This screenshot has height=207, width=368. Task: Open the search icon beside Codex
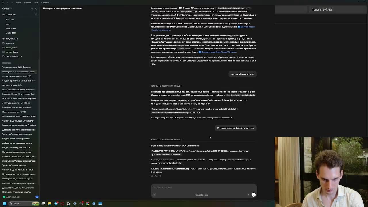pos(32,9)
